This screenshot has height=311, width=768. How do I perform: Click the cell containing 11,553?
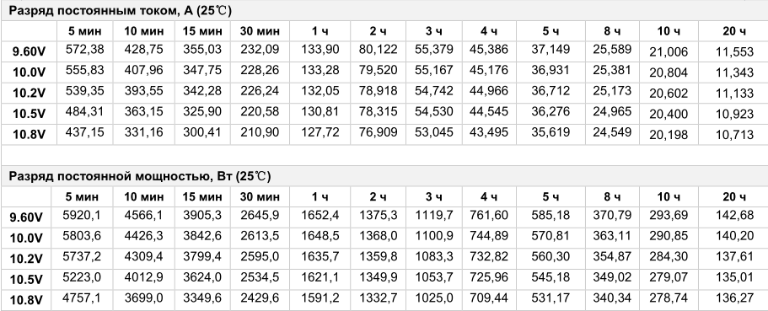[x=733, y=52]
